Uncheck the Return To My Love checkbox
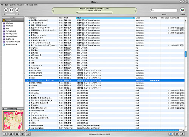 click(29, 111)
